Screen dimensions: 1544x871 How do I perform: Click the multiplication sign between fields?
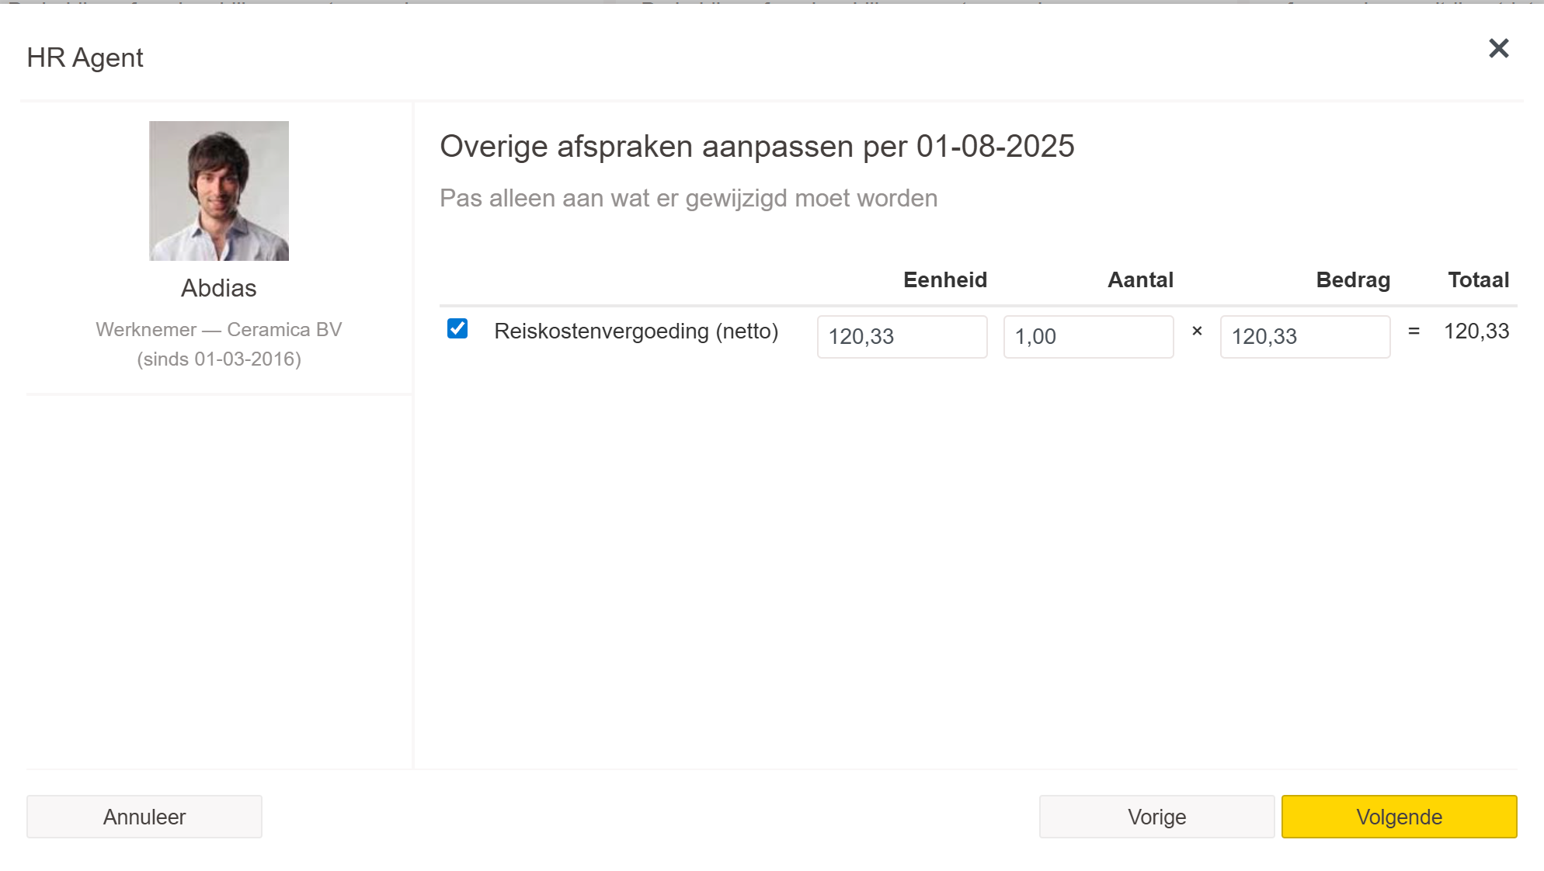[1197, 331]
